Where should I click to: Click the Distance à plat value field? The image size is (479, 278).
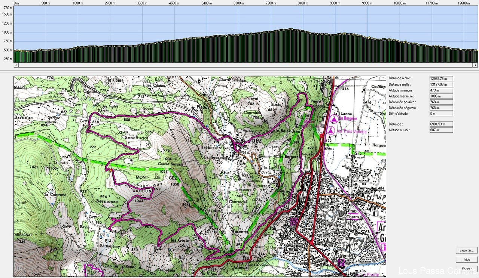(x=441, y=78)
